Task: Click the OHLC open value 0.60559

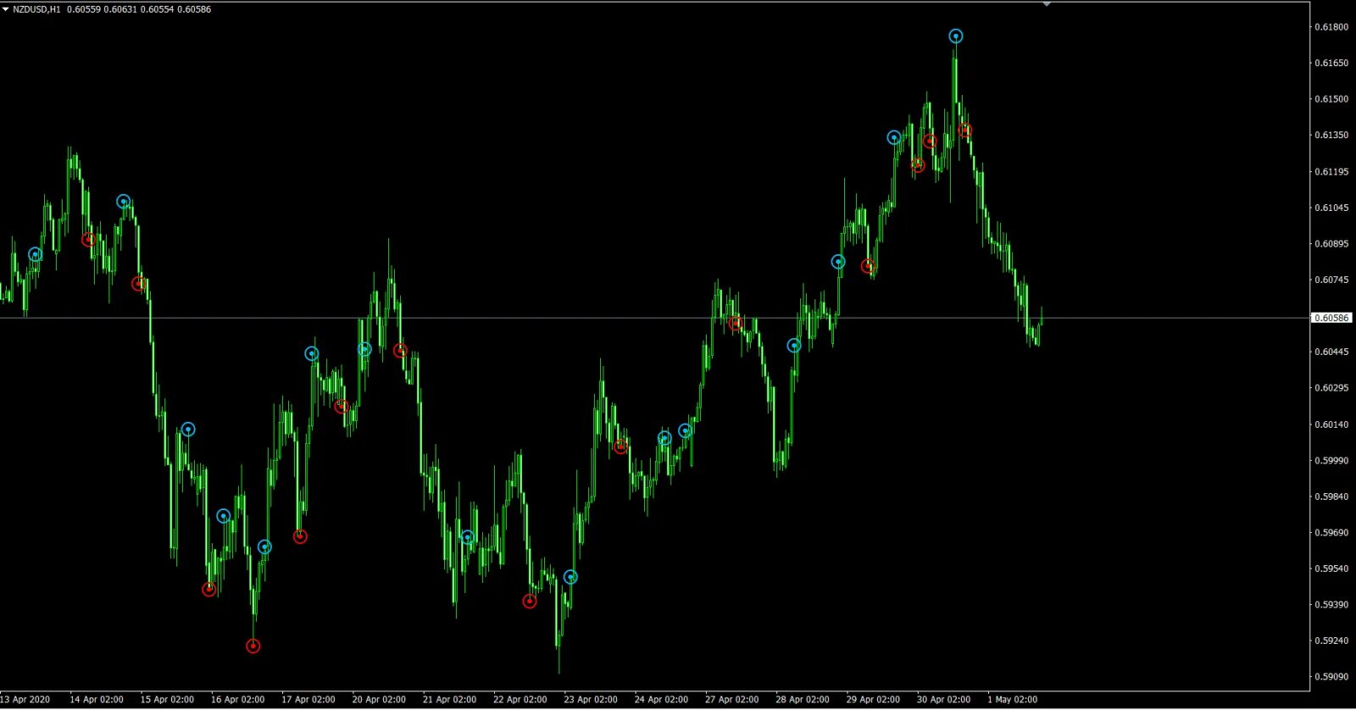Action: 83,9
